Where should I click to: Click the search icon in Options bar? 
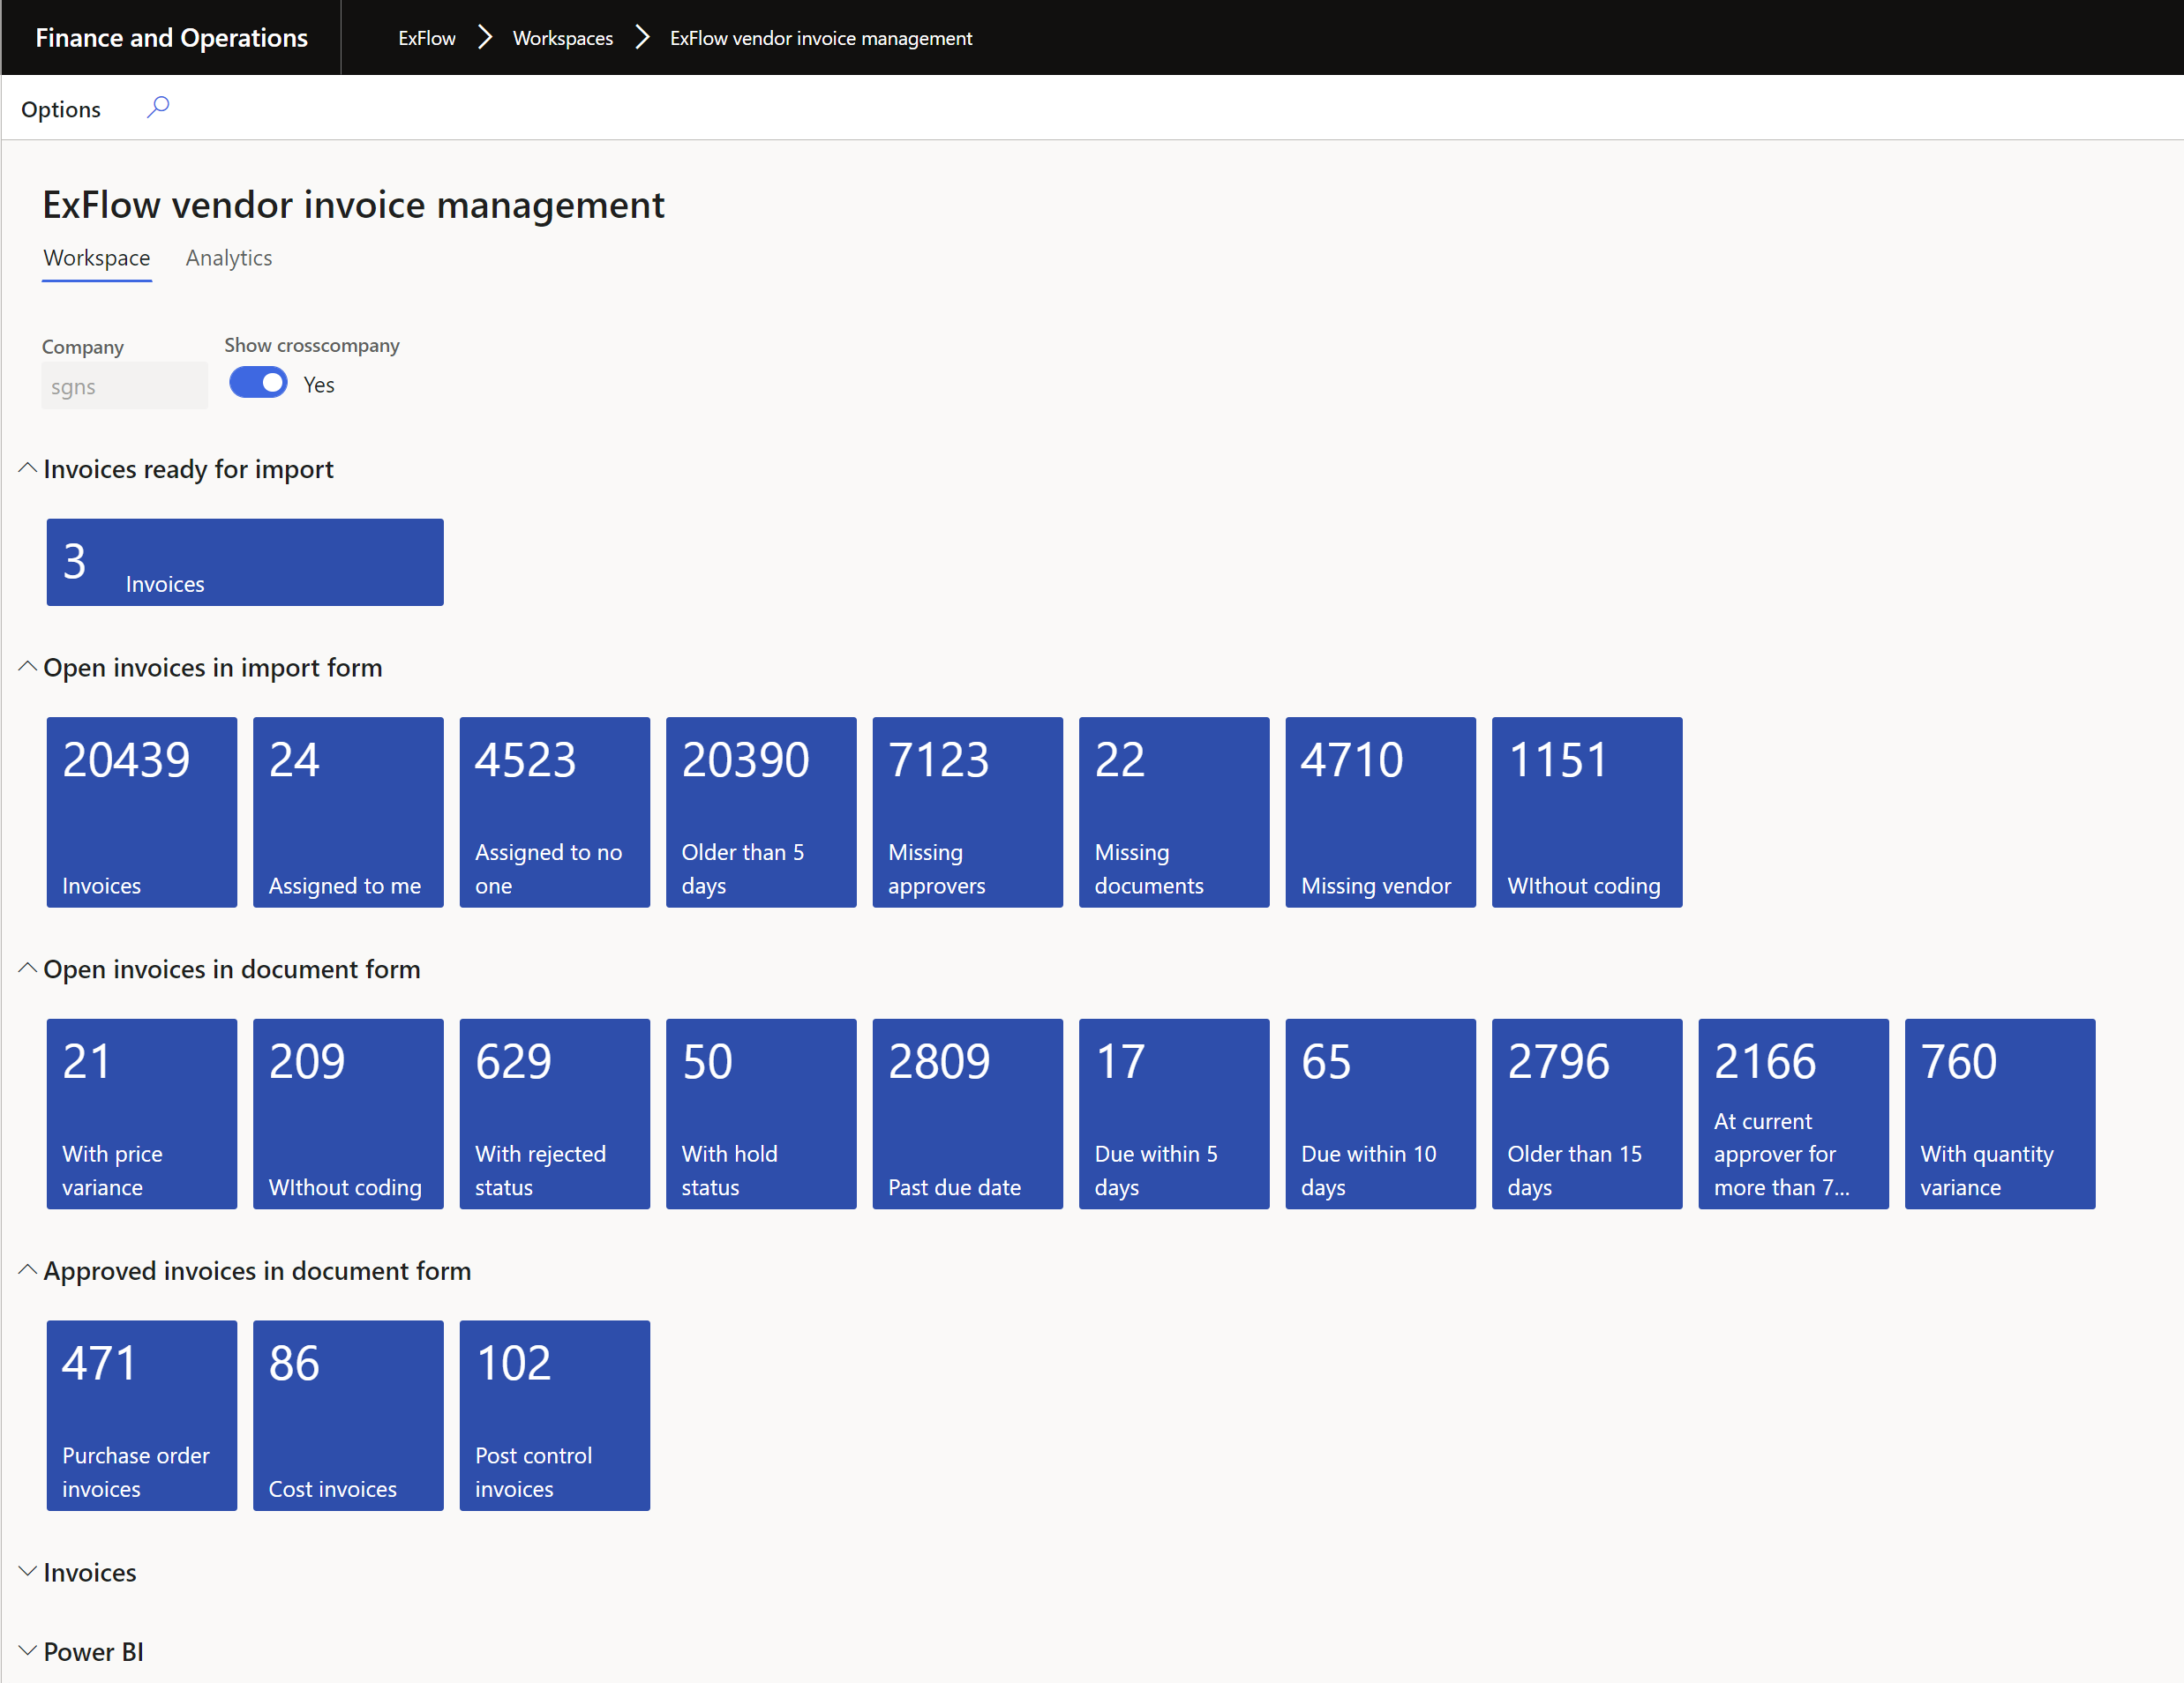tap(157, 108)
